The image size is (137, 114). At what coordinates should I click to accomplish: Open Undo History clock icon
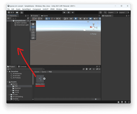(x=101, y=13)
